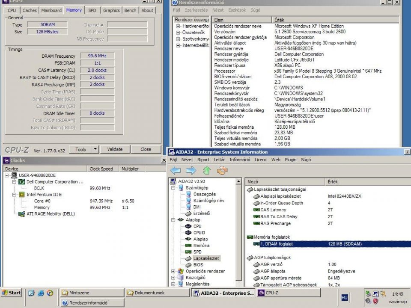
Task: Click AIDA32 tree scrollbar up arrow
Action: [238, 181]
